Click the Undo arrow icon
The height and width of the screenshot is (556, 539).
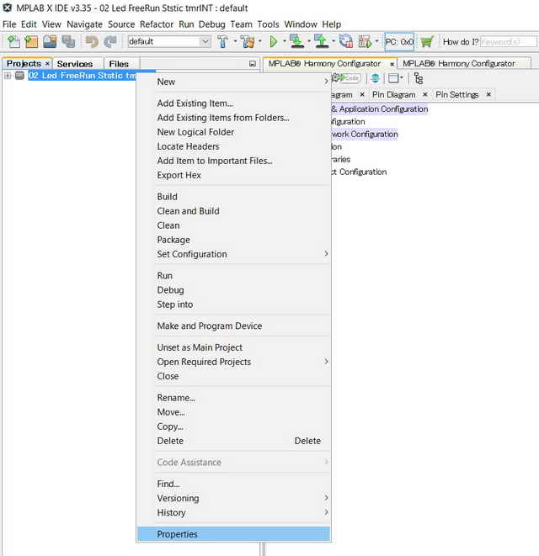(92, 41)
